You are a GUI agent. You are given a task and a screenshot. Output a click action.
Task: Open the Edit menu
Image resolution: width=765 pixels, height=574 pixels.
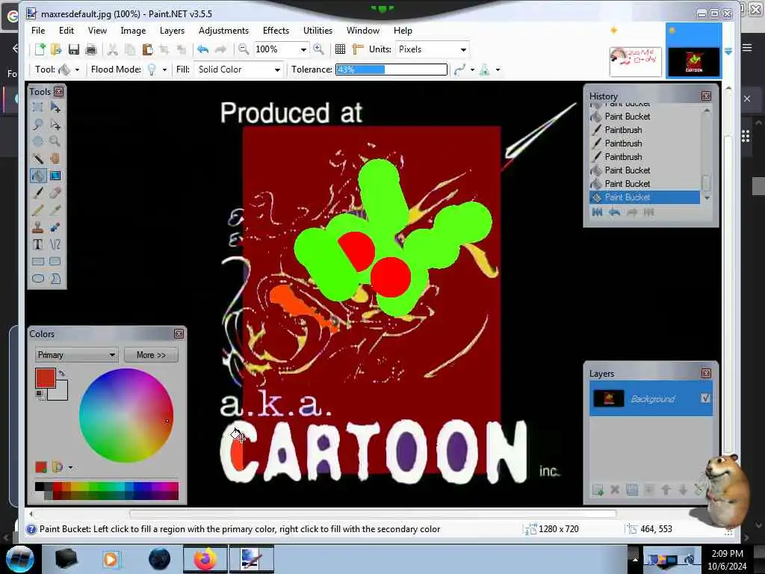(66, 30)
